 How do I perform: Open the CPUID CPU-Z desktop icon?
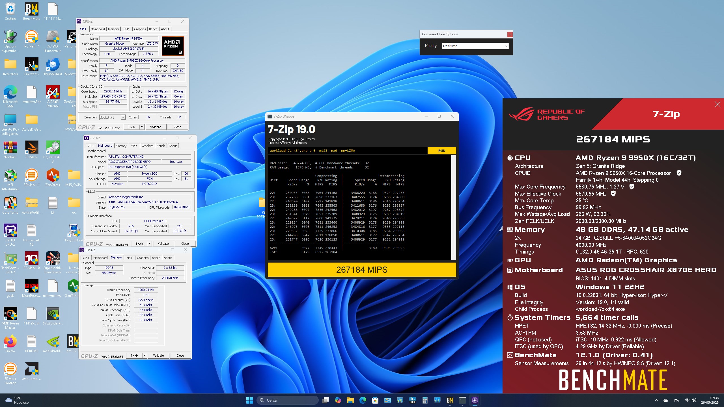click(10, 235)
